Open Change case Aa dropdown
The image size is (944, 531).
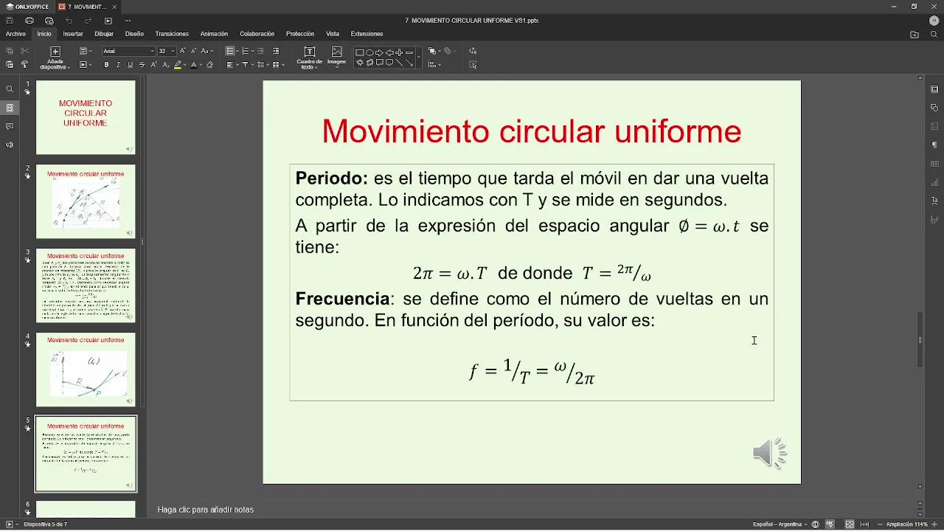(207, 51)
